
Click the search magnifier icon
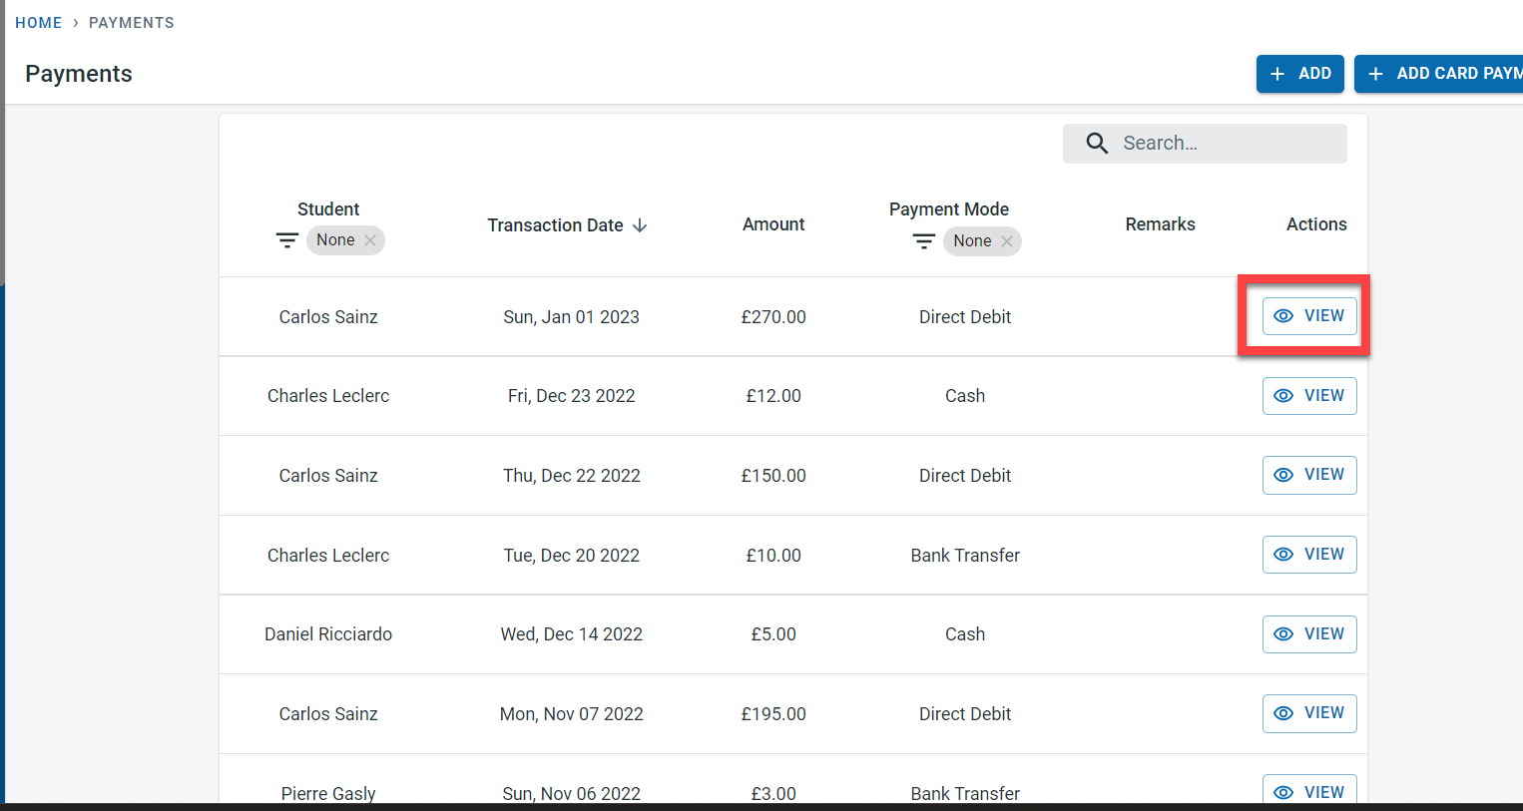tap(1097, 144)
